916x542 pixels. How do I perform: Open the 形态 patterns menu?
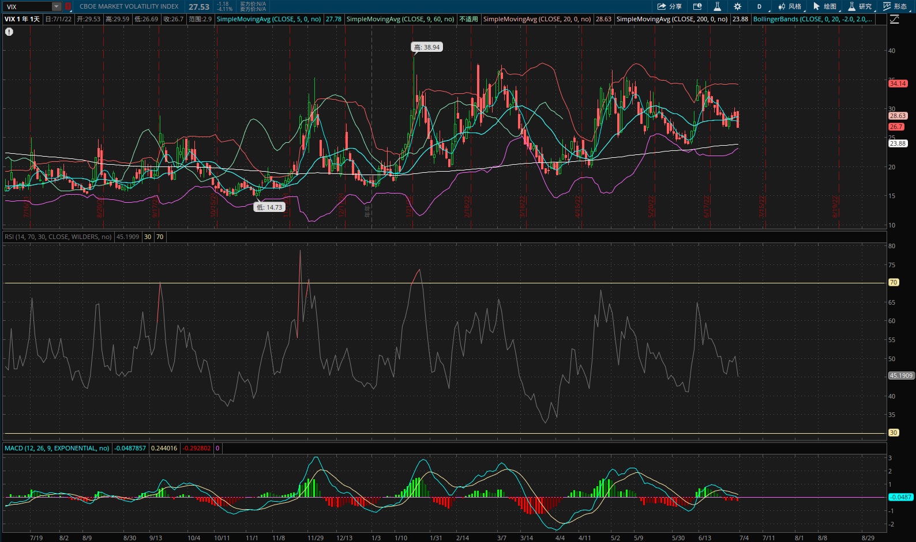[x=895, y=6]
